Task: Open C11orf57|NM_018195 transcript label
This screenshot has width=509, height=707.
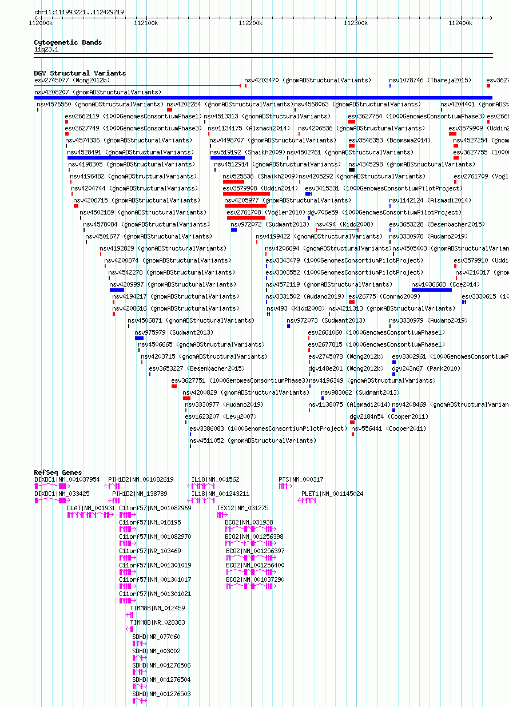Action: tap(150, 522)
